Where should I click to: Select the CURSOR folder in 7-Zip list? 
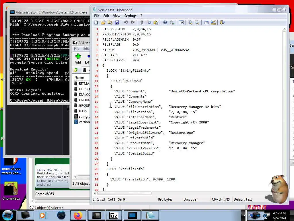[82, 89]
